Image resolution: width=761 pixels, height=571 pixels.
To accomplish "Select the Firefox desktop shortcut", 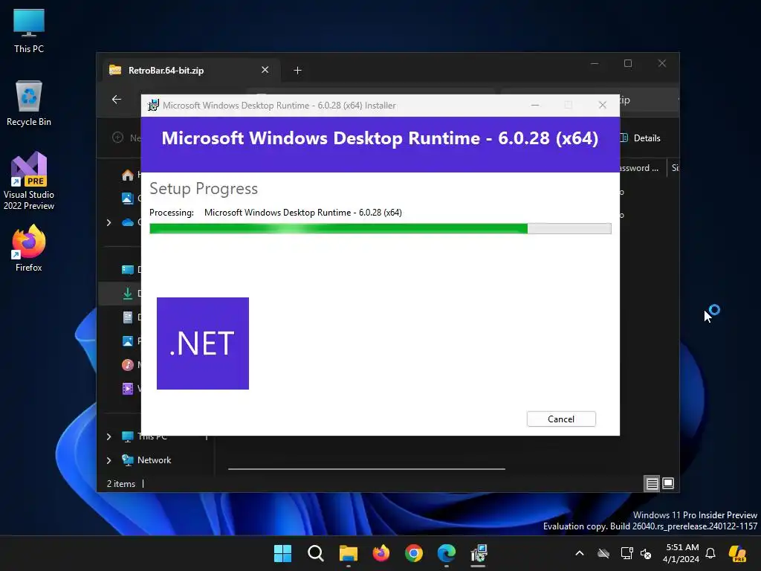I will [29, 248].
